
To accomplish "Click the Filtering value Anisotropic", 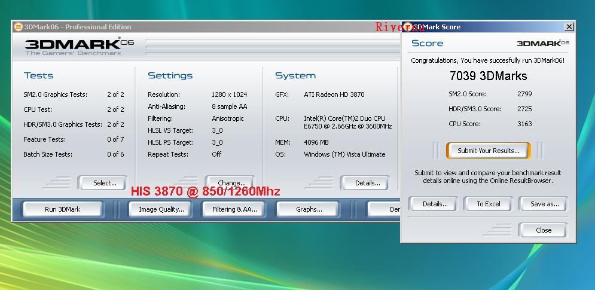I will 228,118.
